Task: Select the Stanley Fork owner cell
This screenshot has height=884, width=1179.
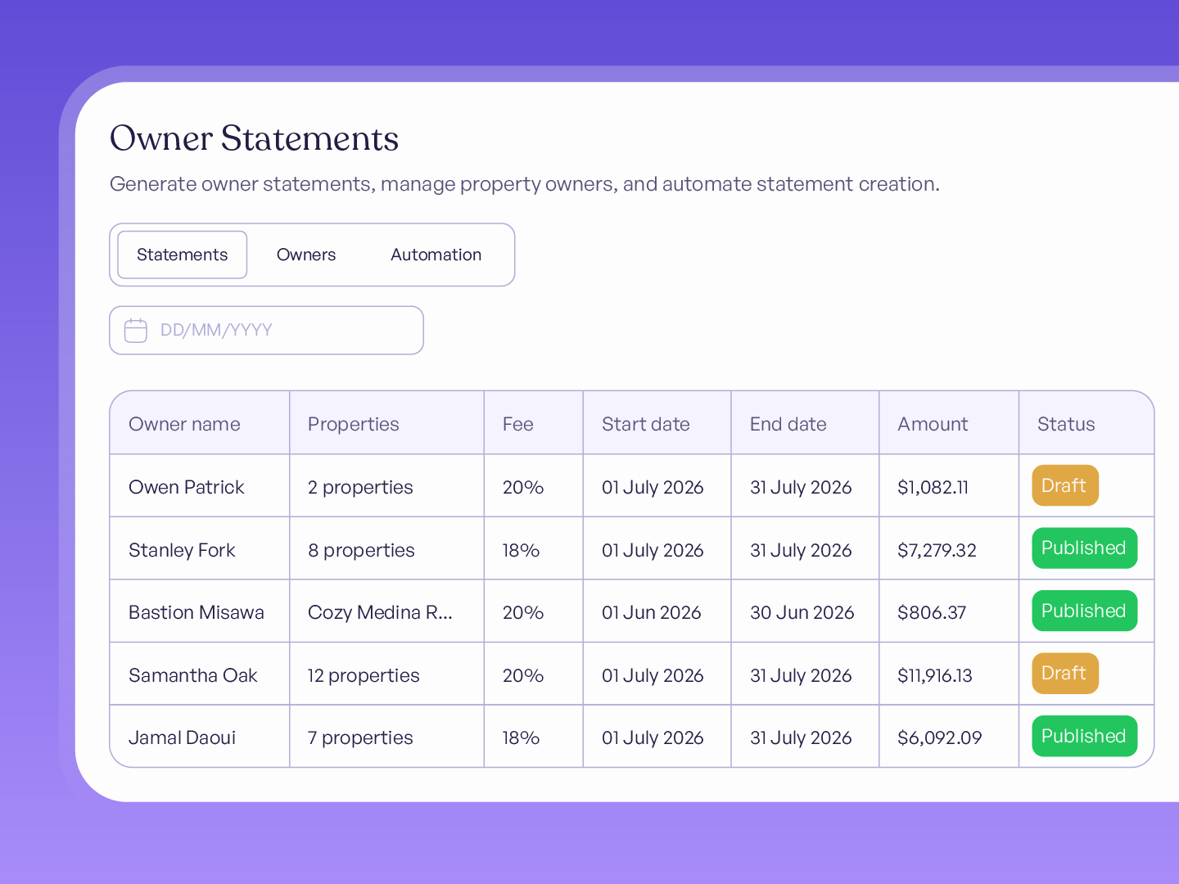Action: [200, 549]
